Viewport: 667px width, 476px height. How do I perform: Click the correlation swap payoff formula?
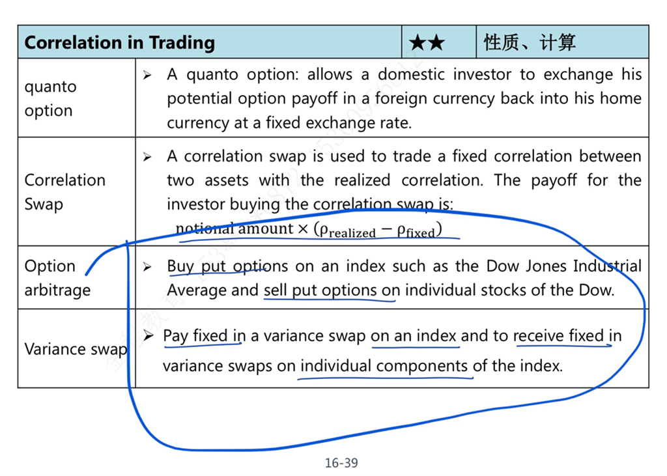[309, 229]
